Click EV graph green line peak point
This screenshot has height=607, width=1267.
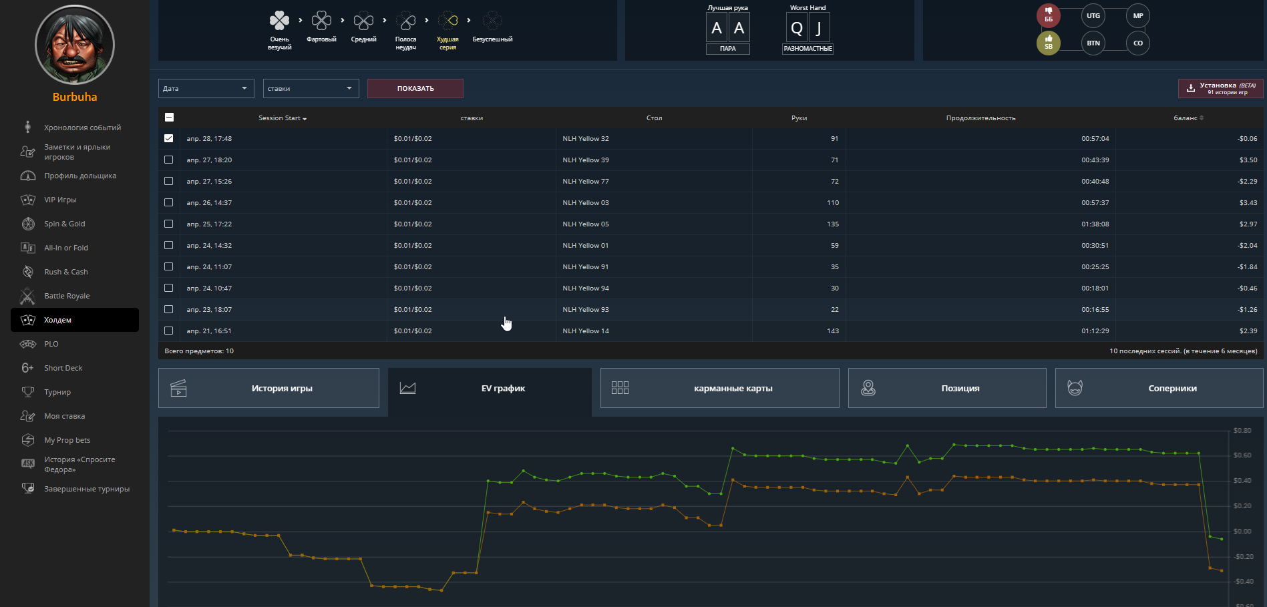coord(954,444)
